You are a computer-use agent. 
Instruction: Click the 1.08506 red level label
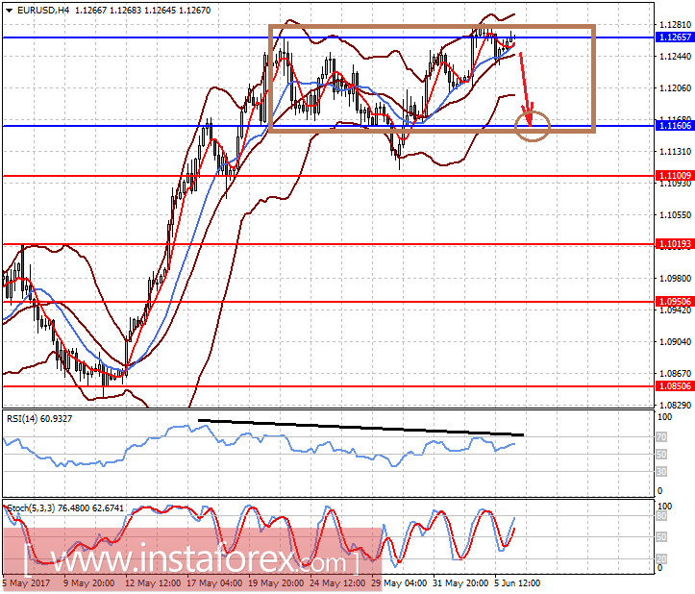675,386
